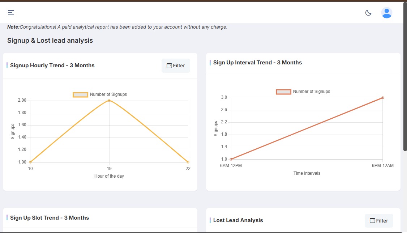Click Filter button for Signup Hourly Trend
The width and height of the screenshot is (407, 233).
[x=176, y=65]
